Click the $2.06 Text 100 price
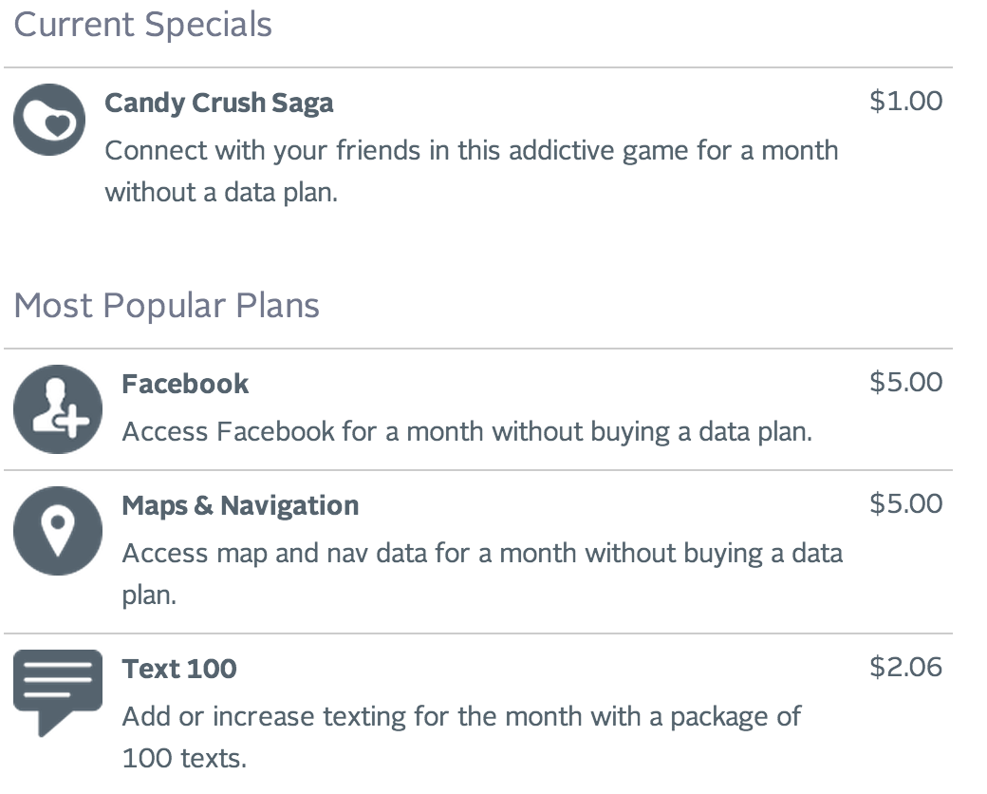This screenshot has width=987, height=794. [905, 667]
